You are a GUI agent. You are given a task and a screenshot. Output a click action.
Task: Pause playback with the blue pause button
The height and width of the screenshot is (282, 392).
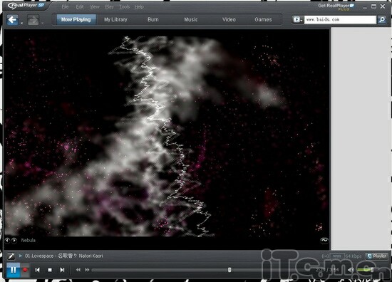pos(14,270)
